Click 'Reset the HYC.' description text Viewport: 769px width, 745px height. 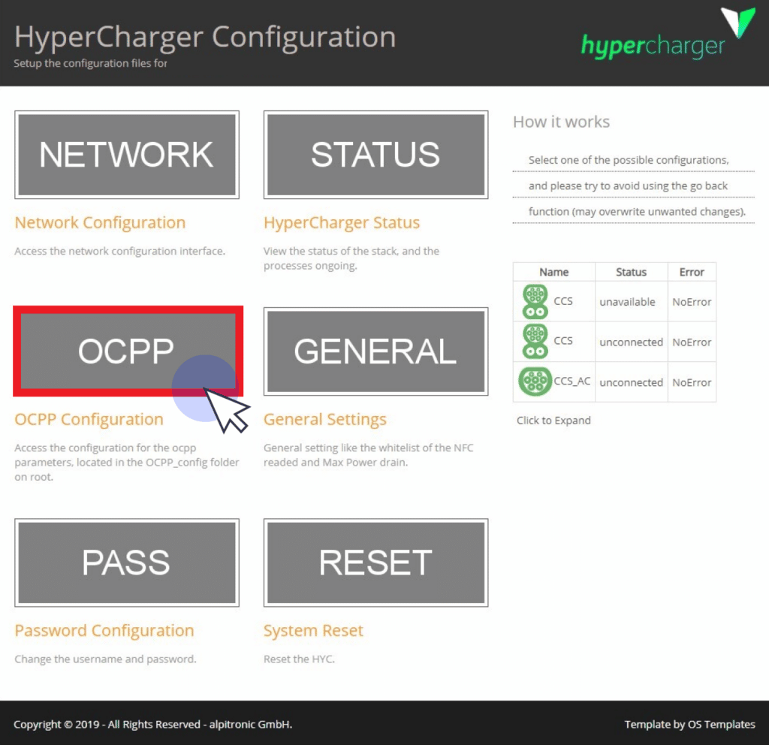299,659
